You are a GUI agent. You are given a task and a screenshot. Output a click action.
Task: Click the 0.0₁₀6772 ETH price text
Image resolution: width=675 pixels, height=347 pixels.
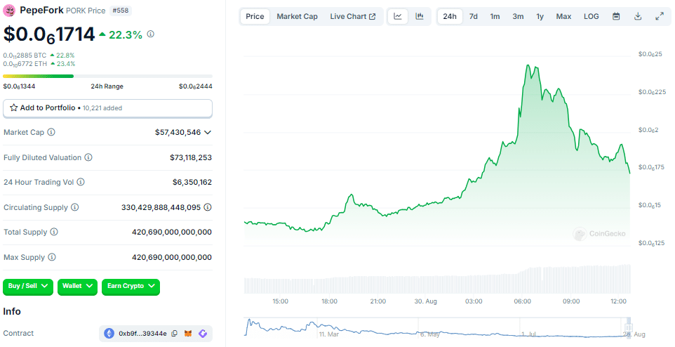coord(25,64)
